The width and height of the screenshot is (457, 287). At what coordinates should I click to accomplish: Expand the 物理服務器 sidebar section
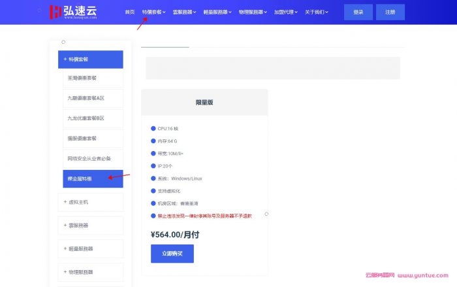tap(90, 271)
